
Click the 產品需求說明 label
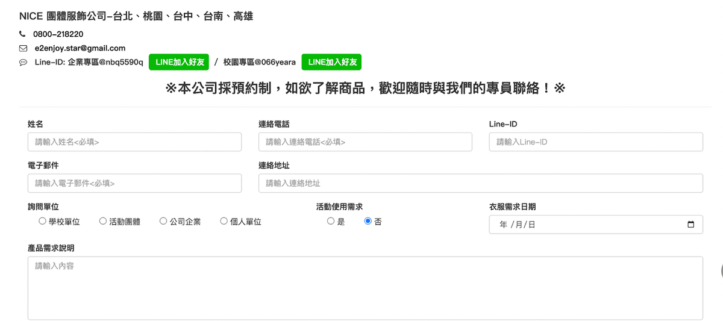click(51, 248)
